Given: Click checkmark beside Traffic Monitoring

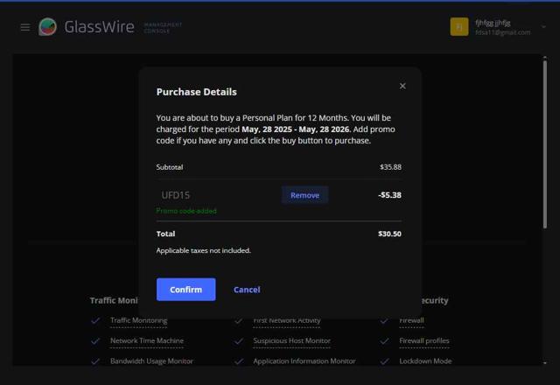Looking at the screenshot, I should click(95, 321).
